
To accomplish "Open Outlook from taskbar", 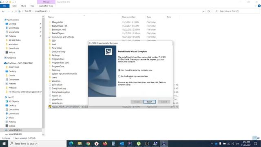I will [x=122, y=143].
